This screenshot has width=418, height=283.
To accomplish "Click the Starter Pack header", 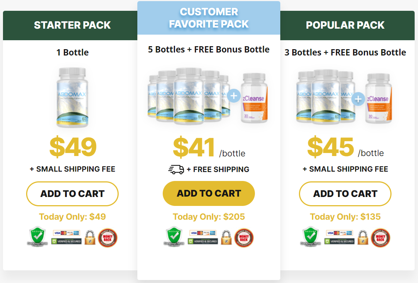I will [72, 25].
